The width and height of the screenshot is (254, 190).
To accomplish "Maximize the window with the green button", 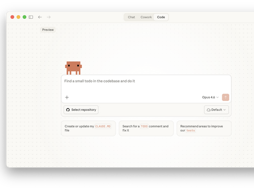I will point(24,17).
